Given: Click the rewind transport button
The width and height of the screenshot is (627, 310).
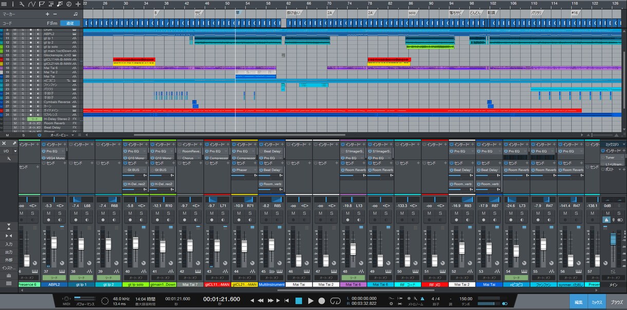Looking at the screenshot, I should [x=261, y=300].
